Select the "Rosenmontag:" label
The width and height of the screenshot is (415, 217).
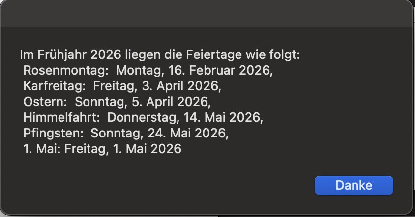click(65, 70)
